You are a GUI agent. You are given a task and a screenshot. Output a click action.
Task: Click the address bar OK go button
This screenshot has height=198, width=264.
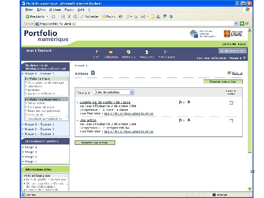[244, 23]
